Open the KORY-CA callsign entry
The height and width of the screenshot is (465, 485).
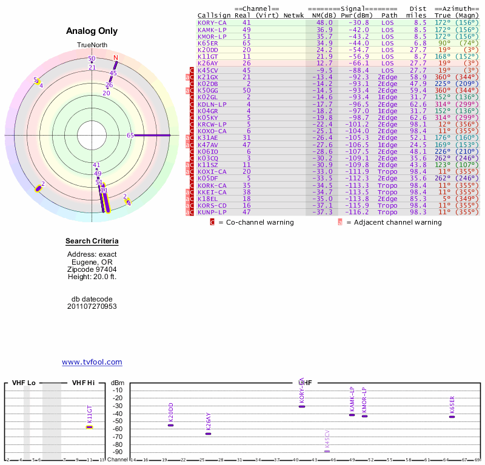pos(212,22)
